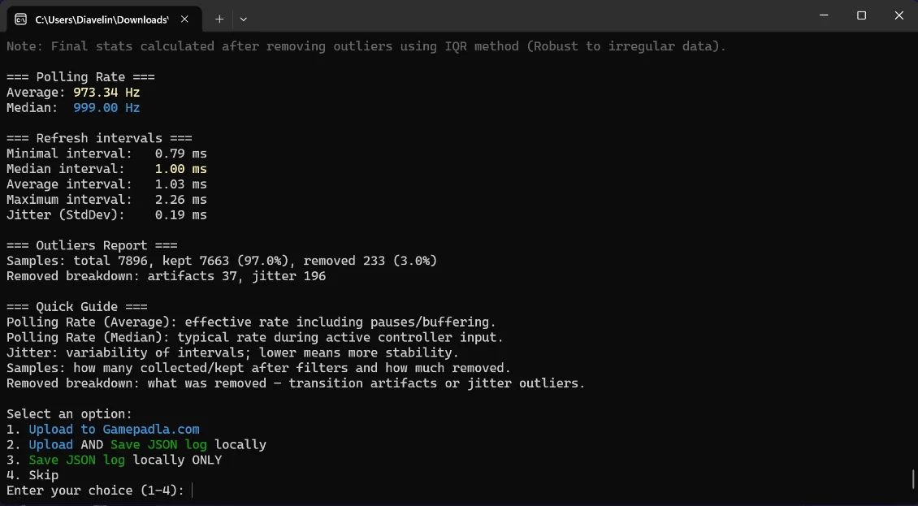This screenshot has width=918, height=506.
Task: Click the highlighted 1.00 ms median interval
Action: click(181, 169)
